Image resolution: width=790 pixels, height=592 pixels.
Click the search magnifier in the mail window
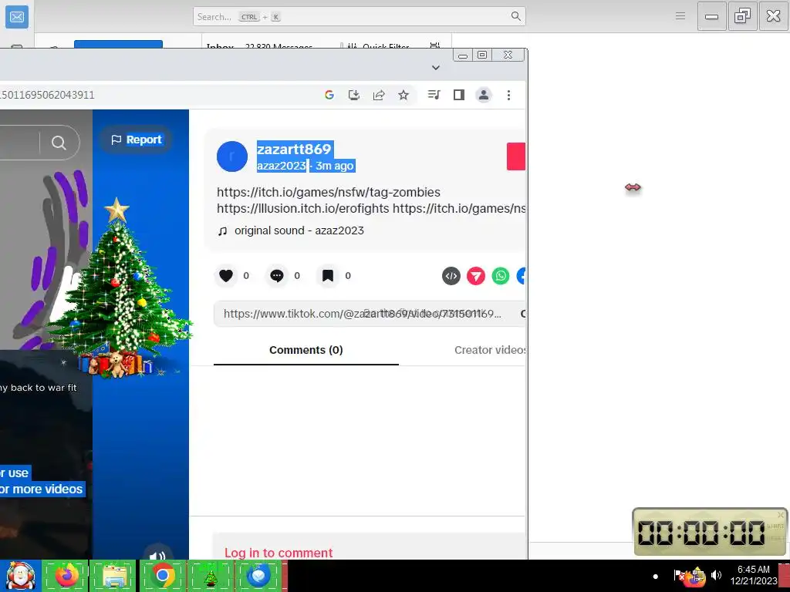coord(516,16)
